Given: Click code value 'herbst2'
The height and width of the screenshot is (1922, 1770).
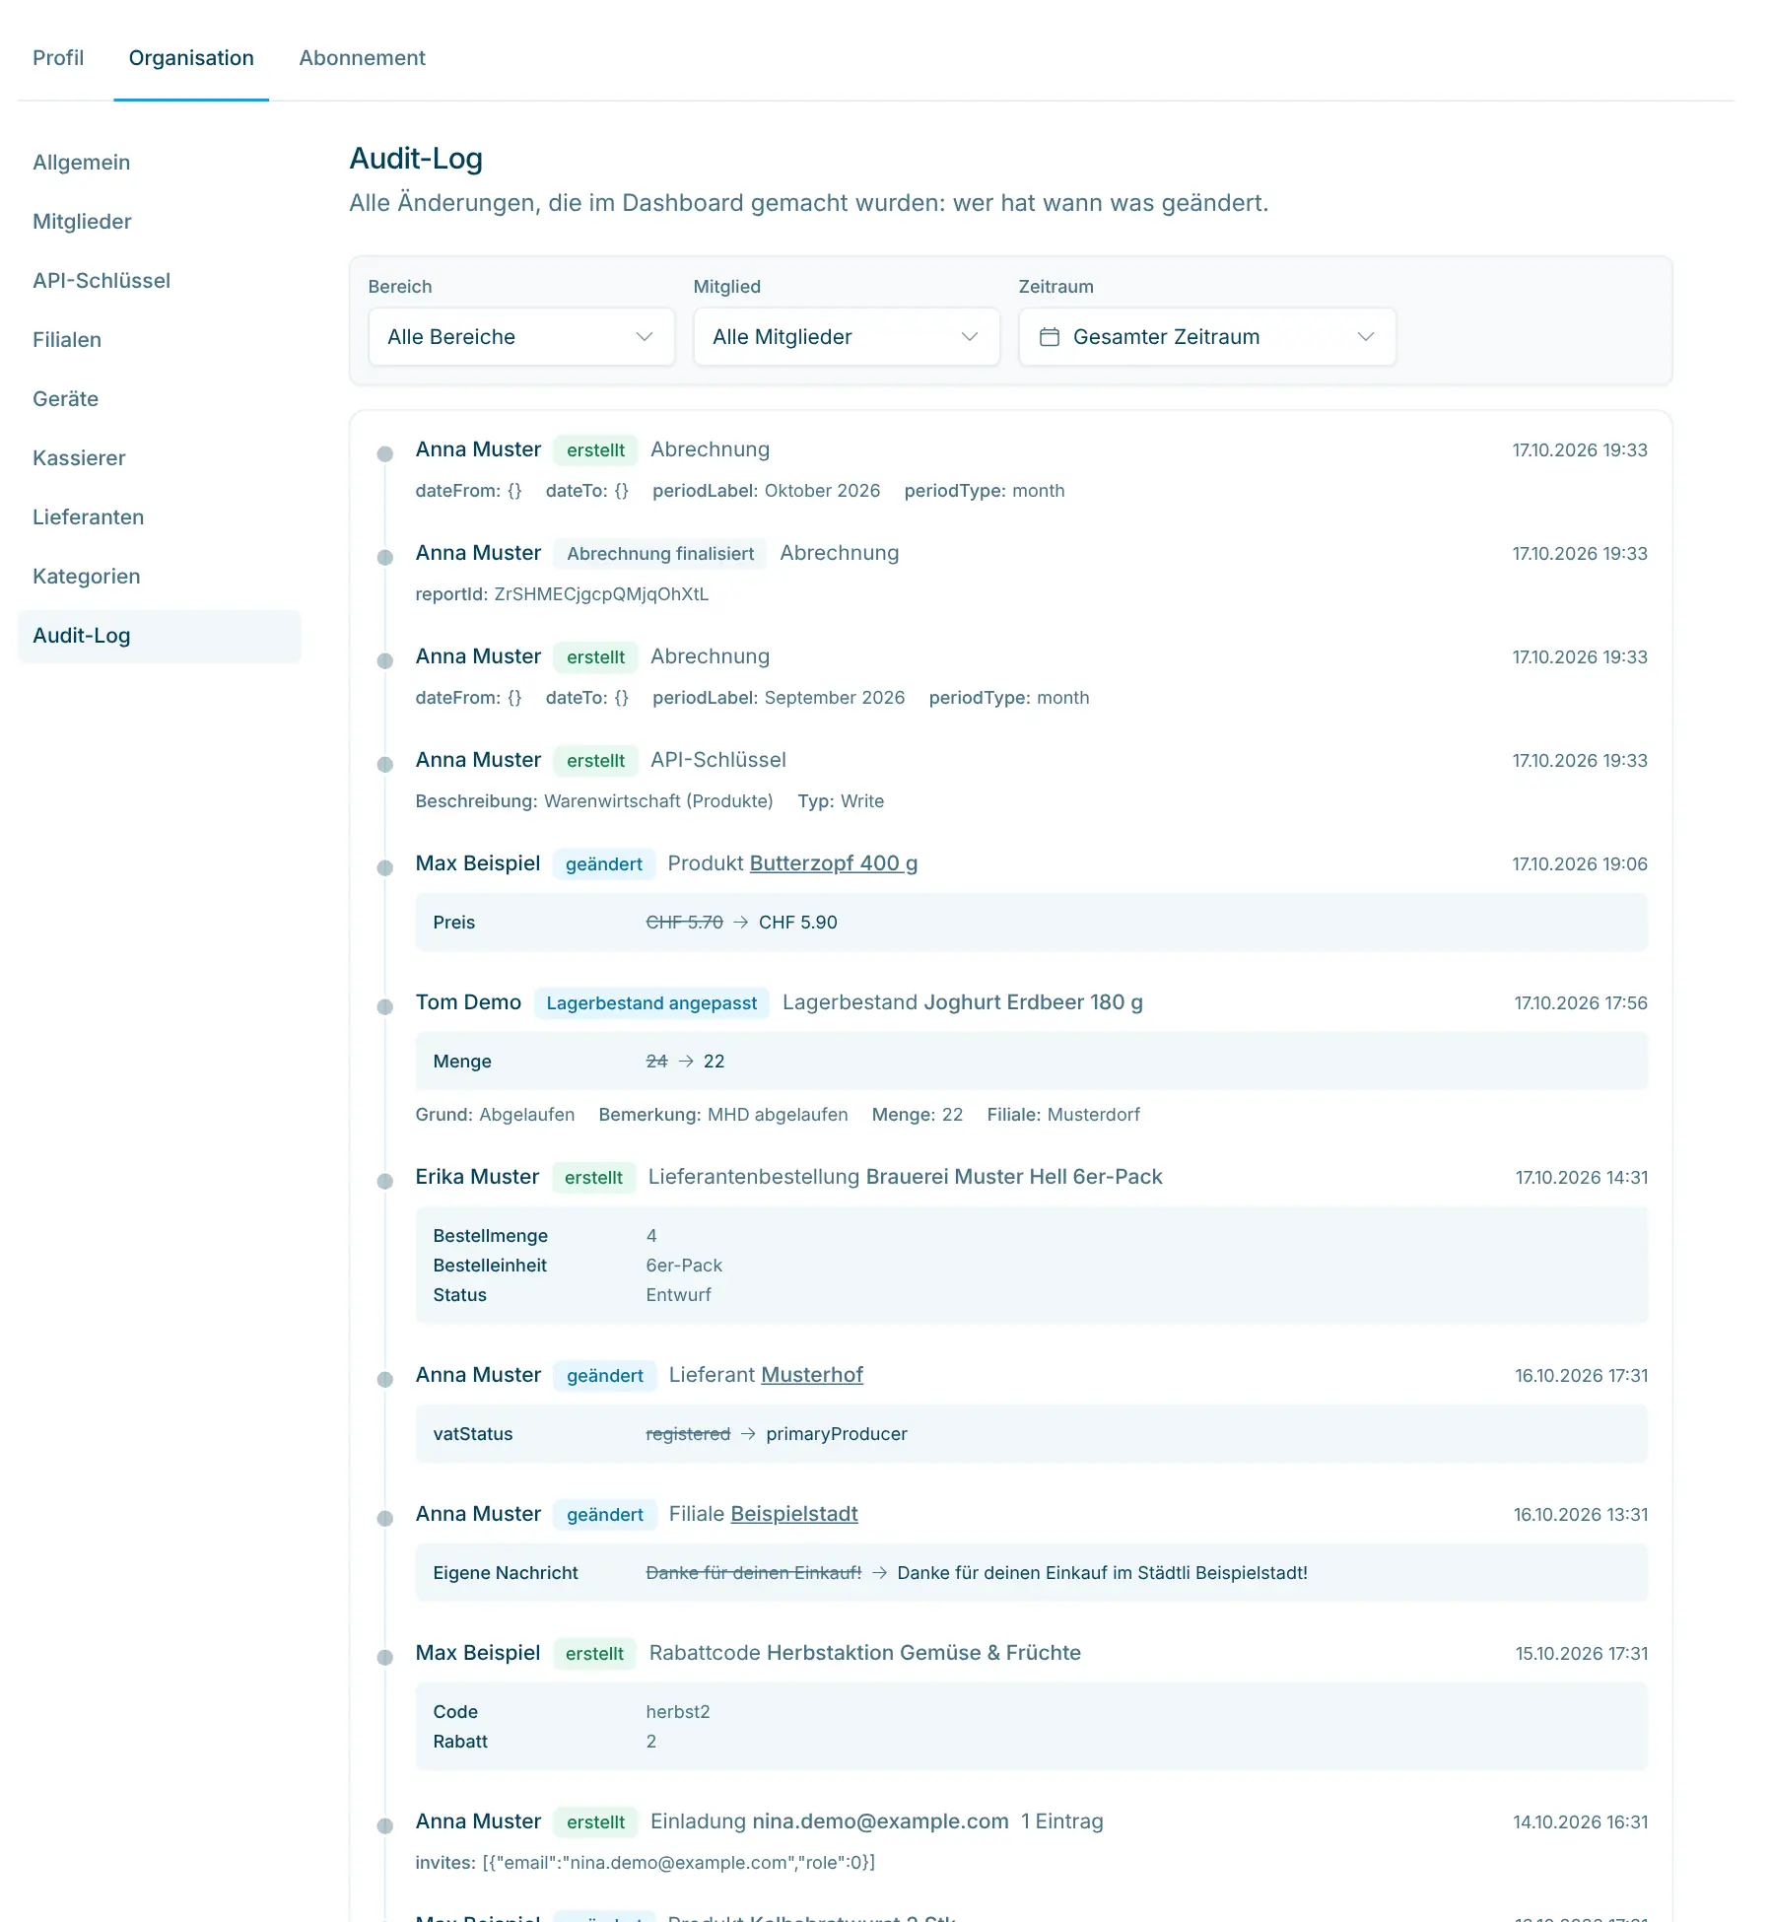Looking at the screenshot, I should tap(678, 1712).
